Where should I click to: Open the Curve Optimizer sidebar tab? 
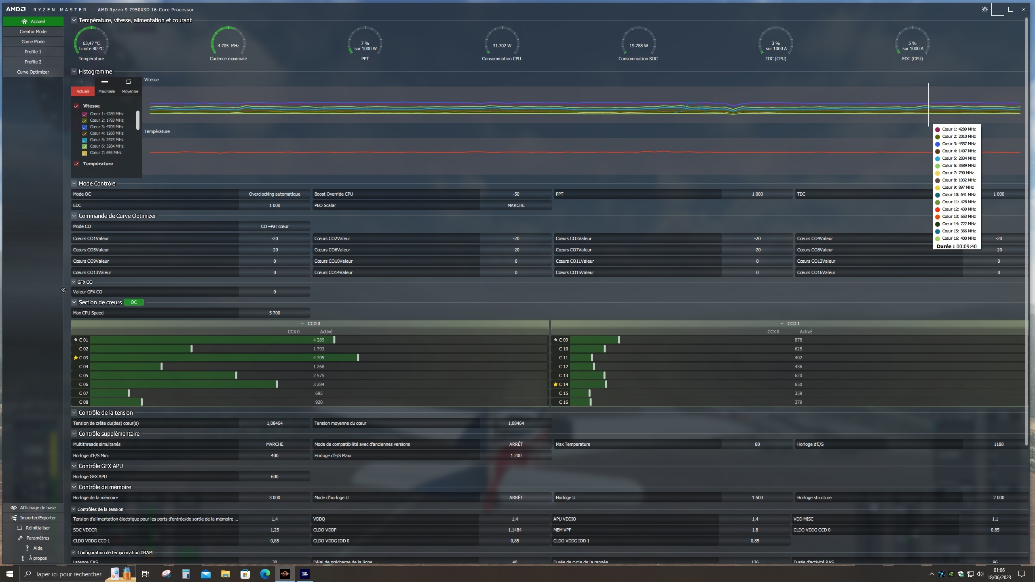click(33, 72)
